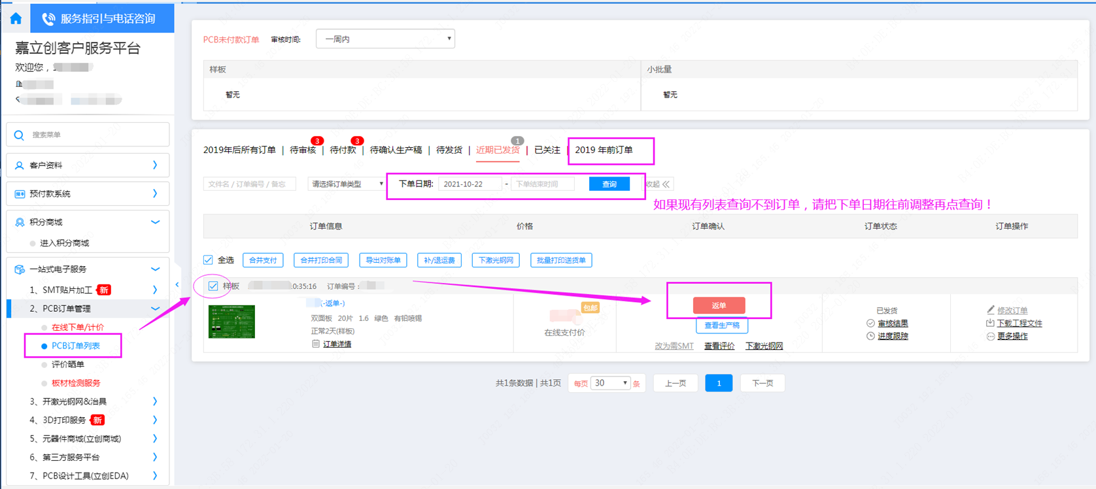Viewport: 1096px width, 489px height.
Task: Click the 预付款系统 wallet icon
Action: pyautogui.click(x=20, y=194)
